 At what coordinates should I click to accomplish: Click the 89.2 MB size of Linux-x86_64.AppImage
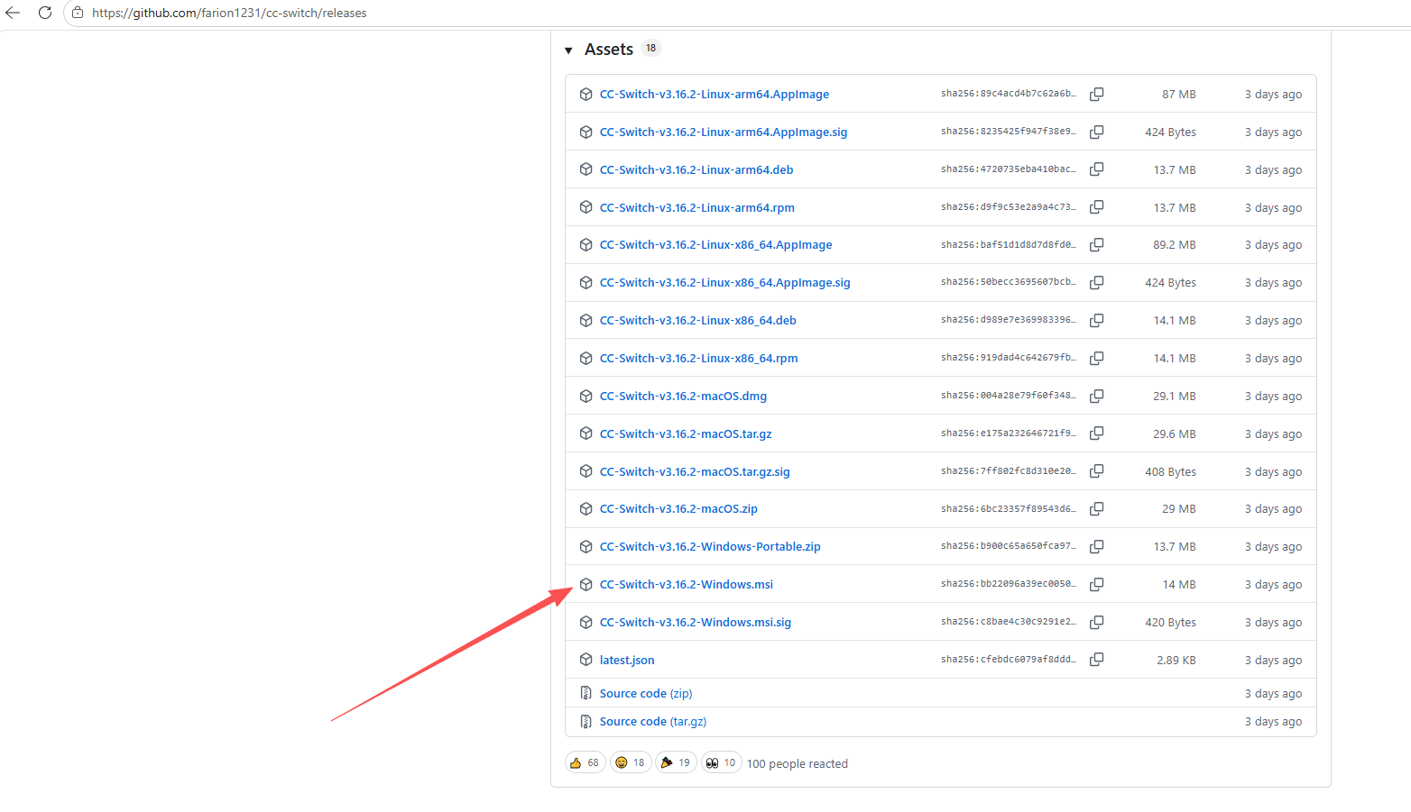[x=1175, y=245]
